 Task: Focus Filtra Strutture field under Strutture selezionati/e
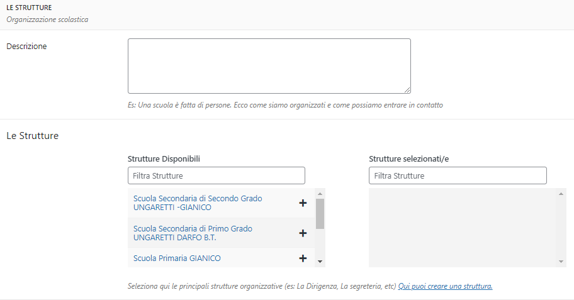click(458, 175)
